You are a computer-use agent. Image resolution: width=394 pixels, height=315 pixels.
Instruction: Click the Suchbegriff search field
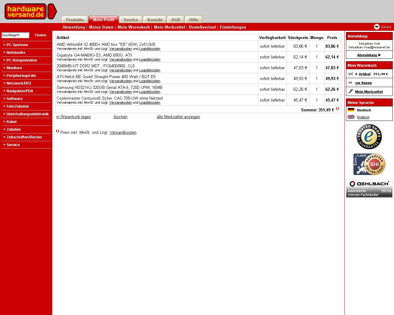[x=15, y=35]
